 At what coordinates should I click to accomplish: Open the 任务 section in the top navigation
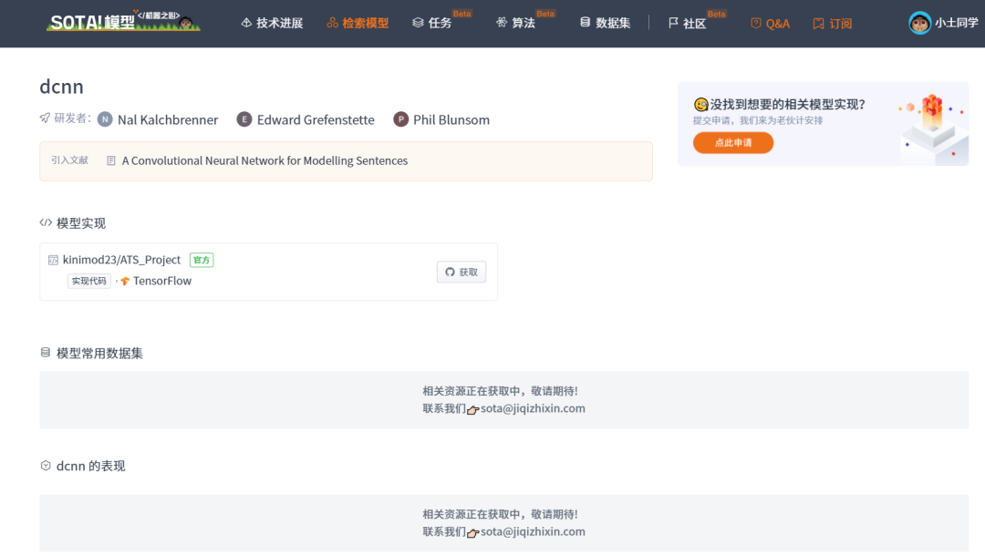(439, 22)
